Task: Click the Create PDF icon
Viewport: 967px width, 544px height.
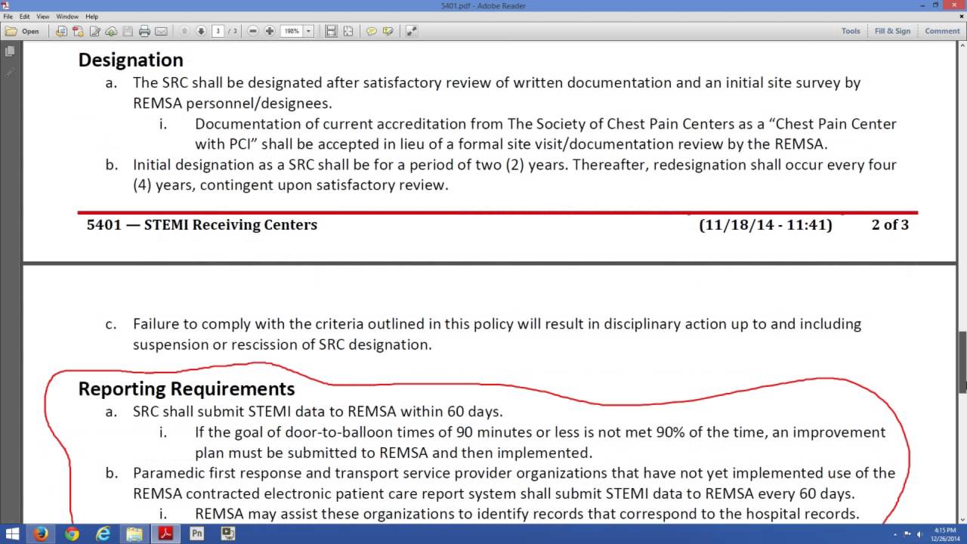Action: (x=78, y=31)
